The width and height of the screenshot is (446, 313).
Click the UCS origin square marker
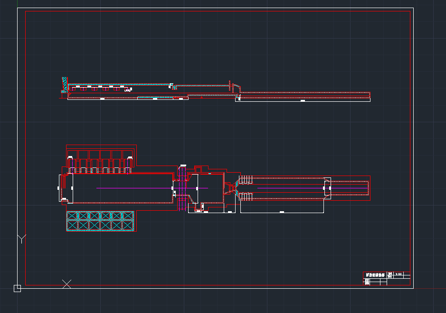(17, 288)
